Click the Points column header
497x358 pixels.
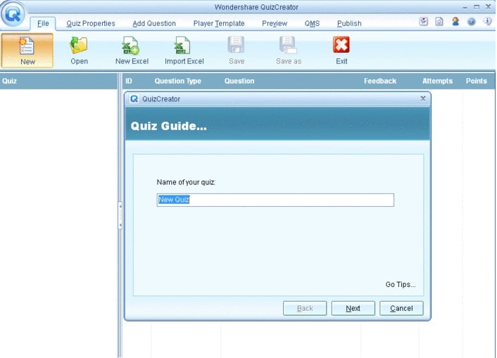coord(476,81)
